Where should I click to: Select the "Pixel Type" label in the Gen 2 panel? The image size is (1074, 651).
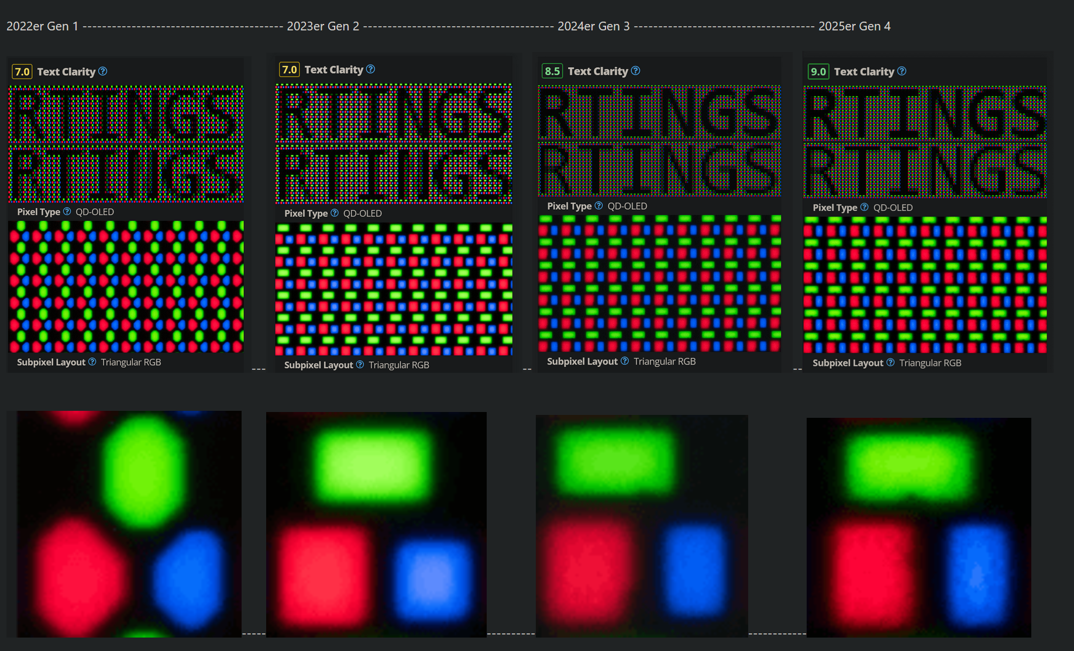tap(306, 213)
